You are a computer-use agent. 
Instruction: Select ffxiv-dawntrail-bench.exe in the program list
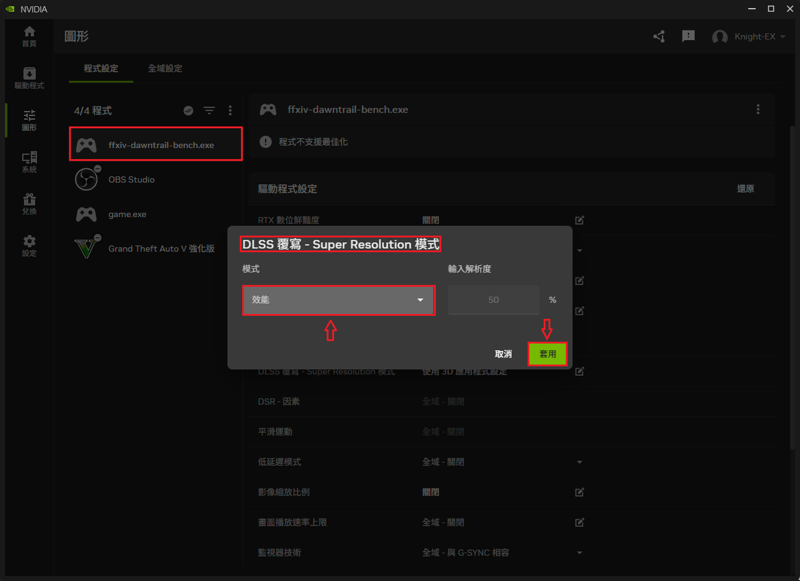pos(156,144)
